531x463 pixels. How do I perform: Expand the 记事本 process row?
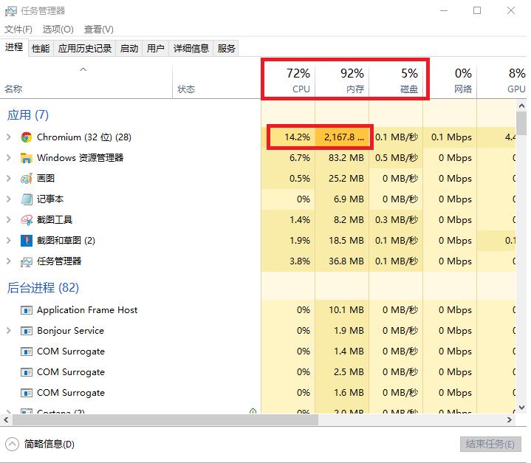pyautogui.click(x=9, y=199)
